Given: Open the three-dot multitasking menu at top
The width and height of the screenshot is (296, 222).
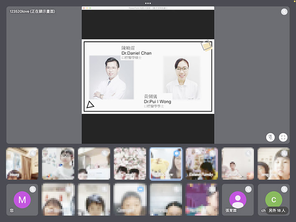Looking at the screenshot, I should (x=148, y=3).
